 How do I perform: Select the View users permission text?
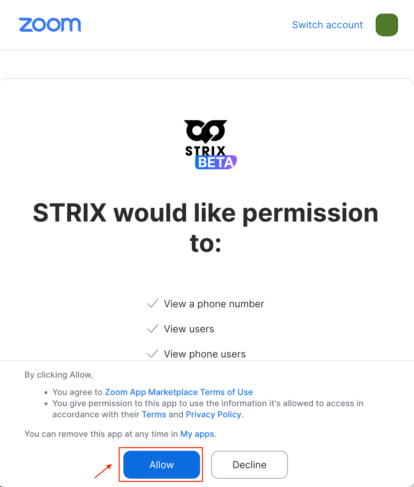(x=189, y=329)
